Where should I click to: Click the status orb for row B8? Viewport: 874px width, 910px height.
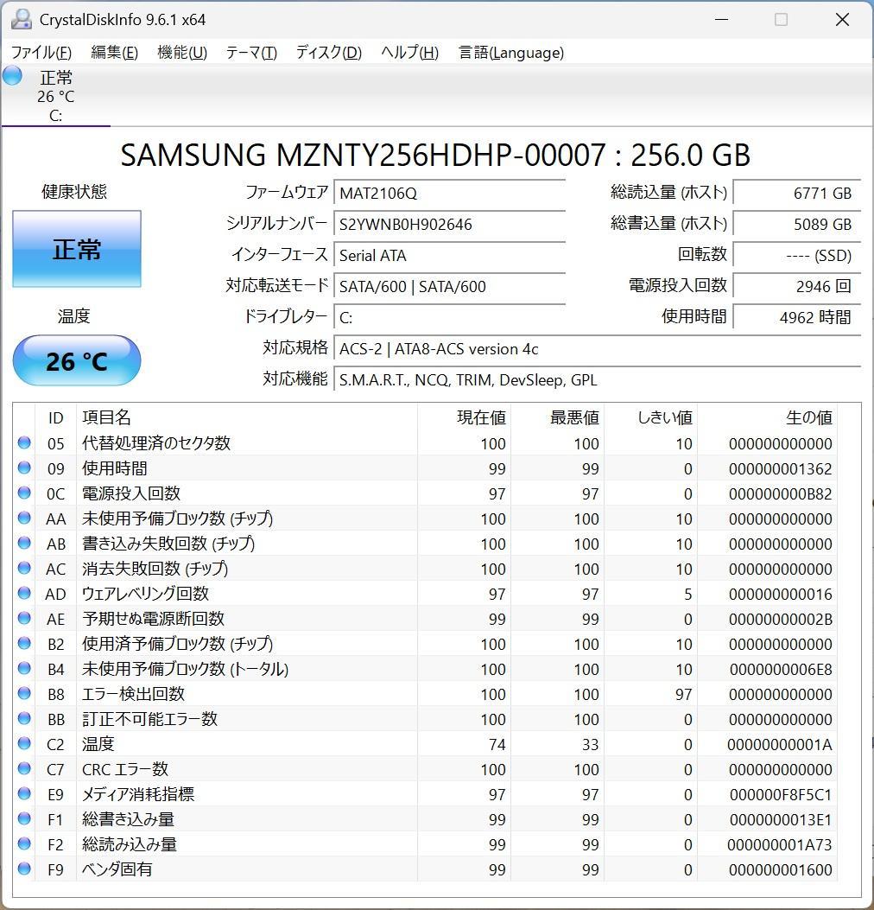[24, 693]
